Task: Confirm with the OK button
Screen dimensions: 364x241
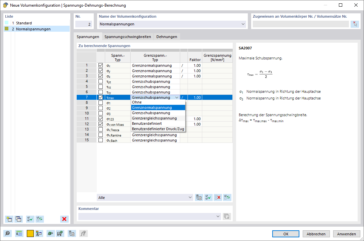Action: 286,234
